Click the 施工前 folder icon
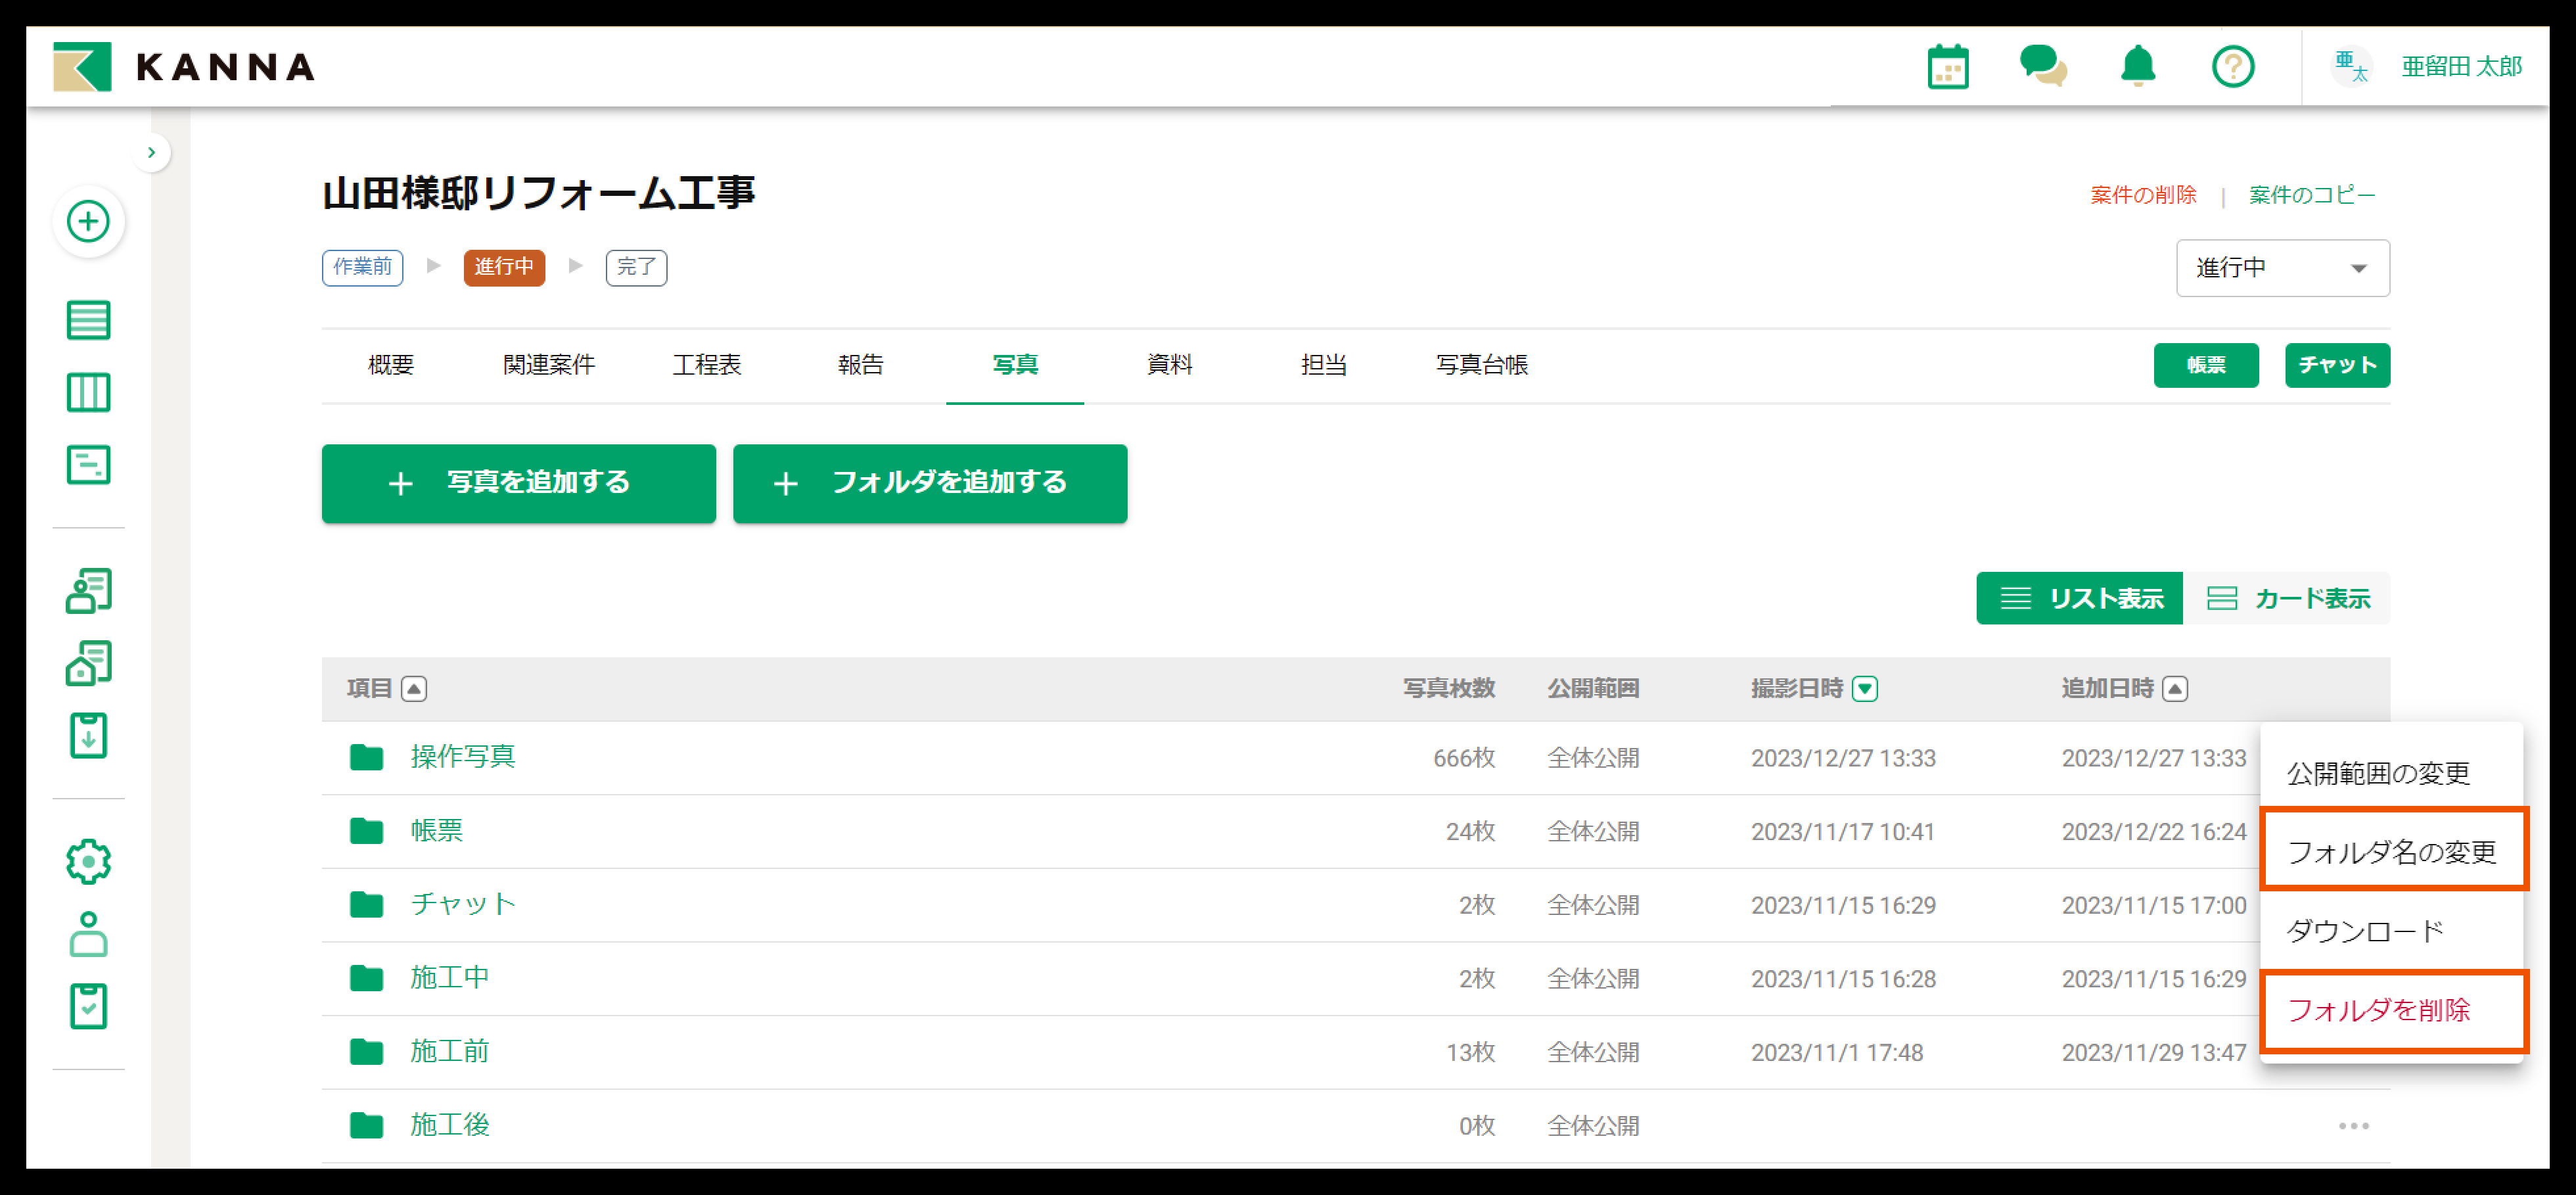The height and width of the screenshot is (1195, 2576). click(367, 1052)
